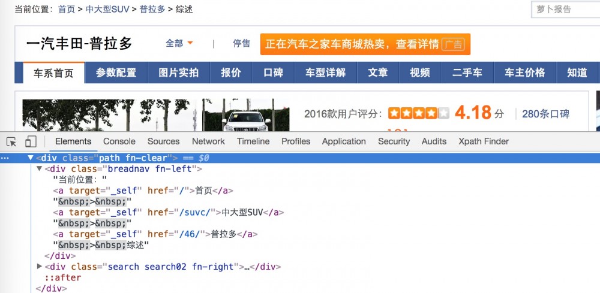Open the Audits tab
600x293 pixels.
434,141
